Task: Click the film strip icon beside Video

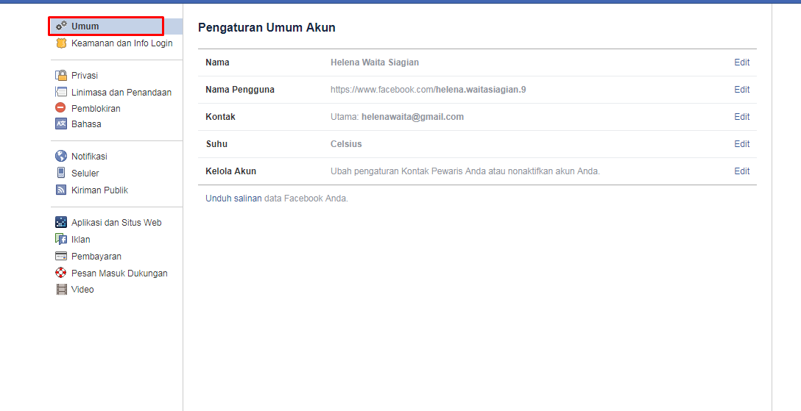Action: [x=61, y=290]
